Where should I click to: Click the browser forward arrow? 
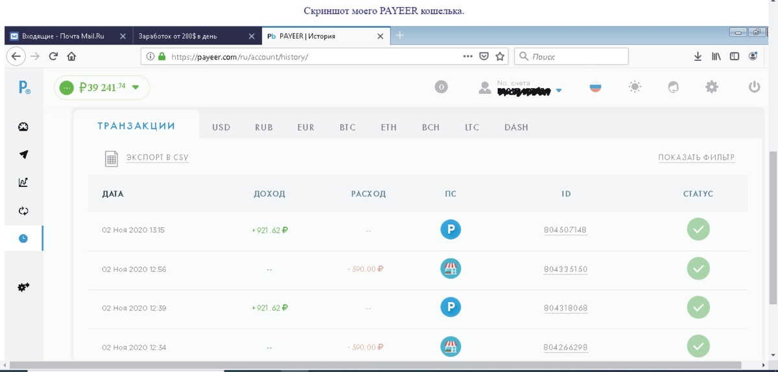click(35, 56)
